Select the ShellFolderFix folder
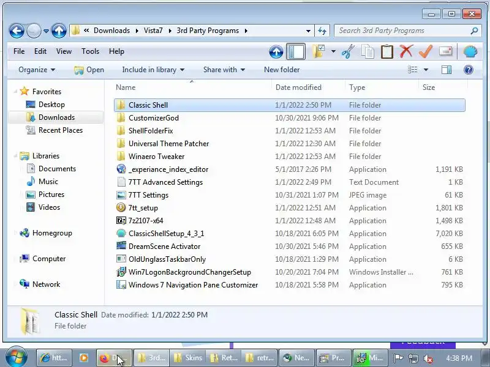Viewport: 490px width, 367px height. click(289, 131)
